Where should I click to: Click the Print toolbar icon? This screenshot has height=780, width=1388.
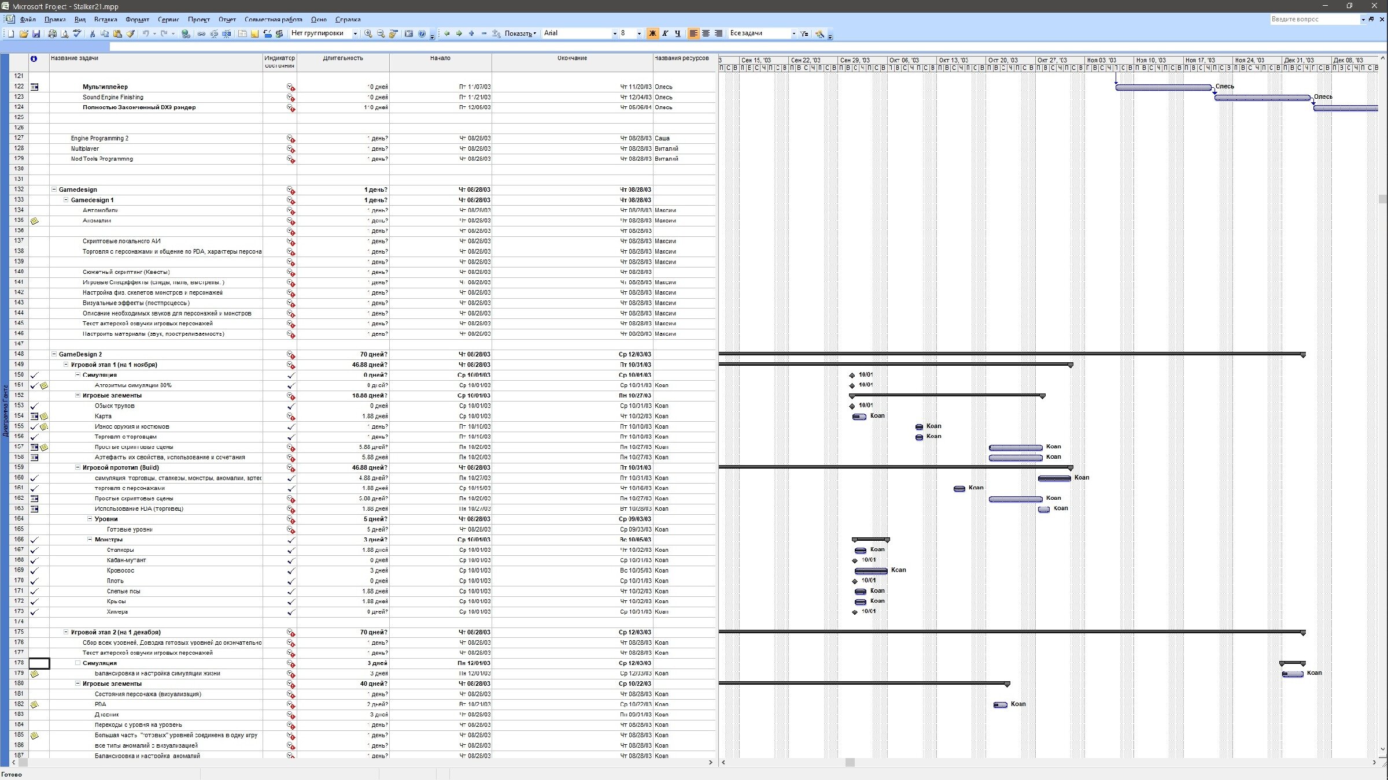tap(52, 34)
